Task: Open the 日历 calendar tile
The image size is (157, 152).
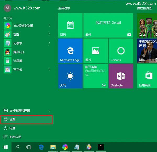Action: (70, 25)
